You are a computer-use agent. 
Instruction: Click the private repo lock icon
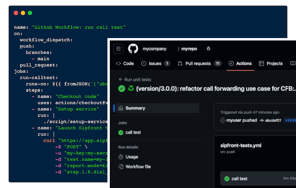point(209,49)
